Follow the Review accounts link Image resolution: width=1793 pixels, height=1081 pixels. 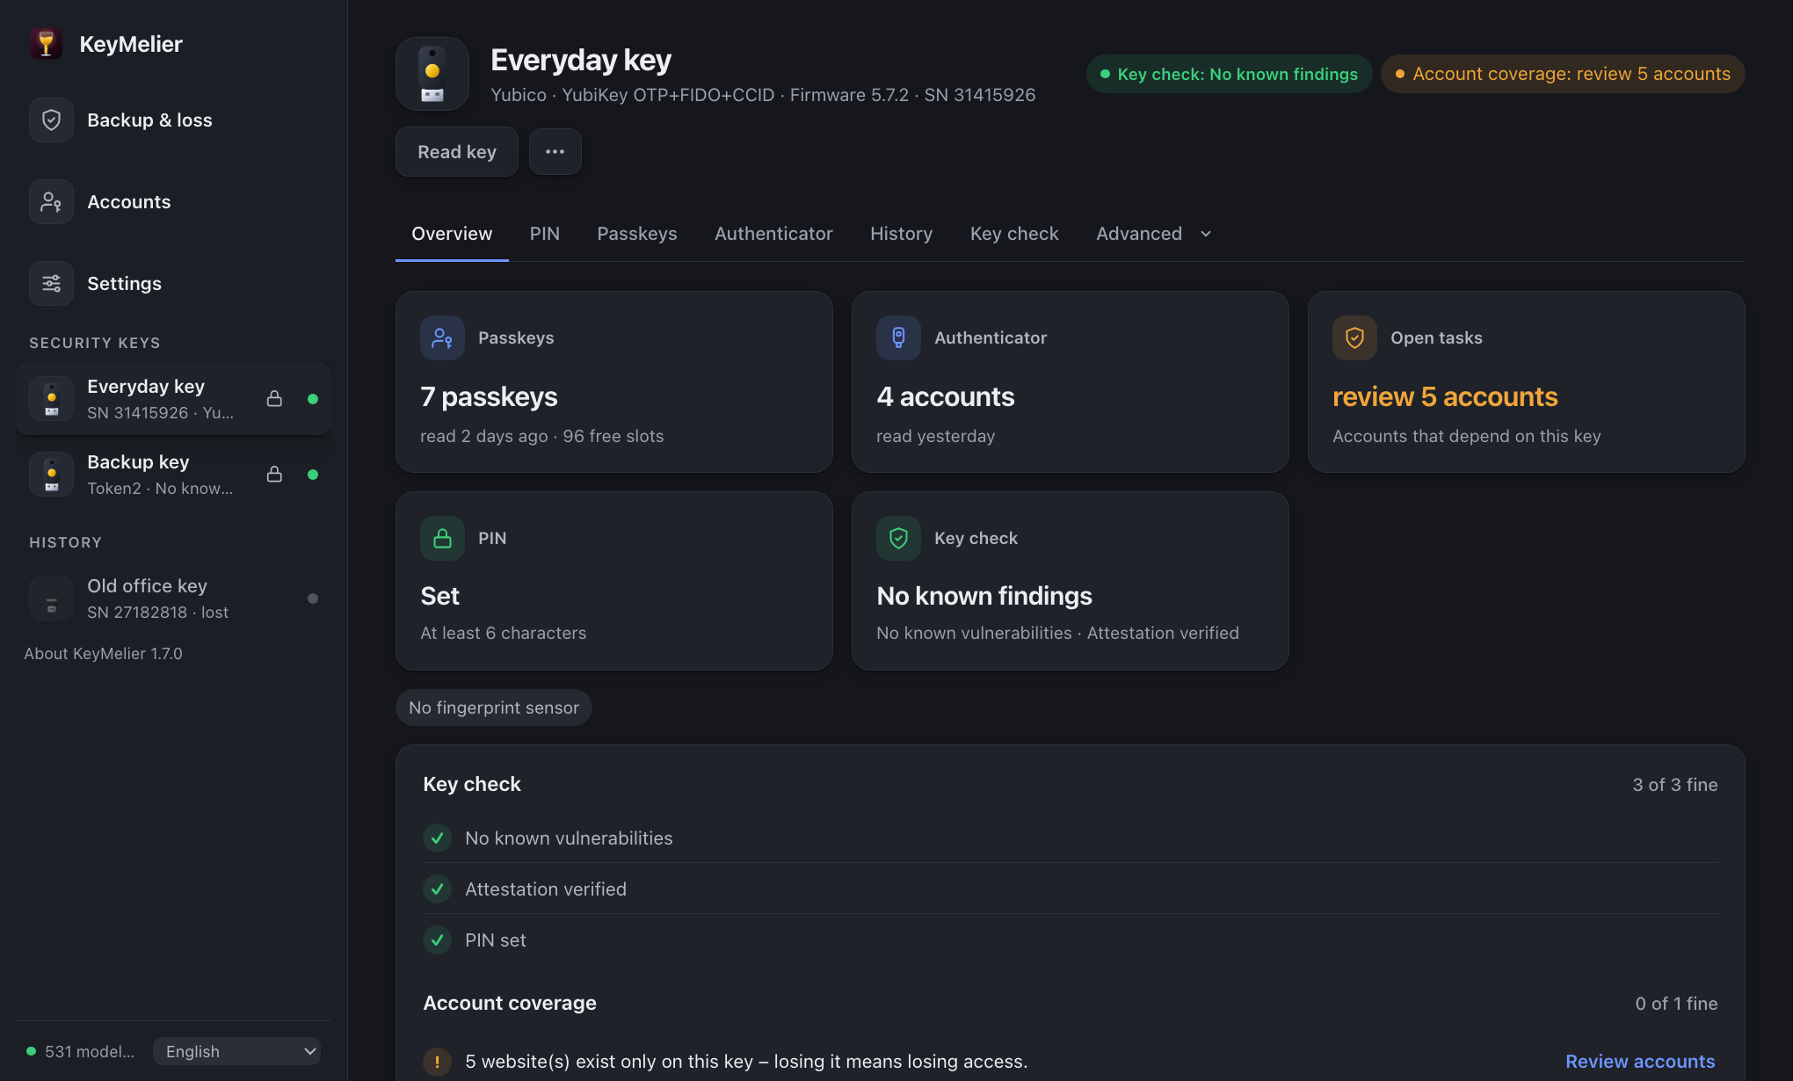[x=1640, y=1062]
